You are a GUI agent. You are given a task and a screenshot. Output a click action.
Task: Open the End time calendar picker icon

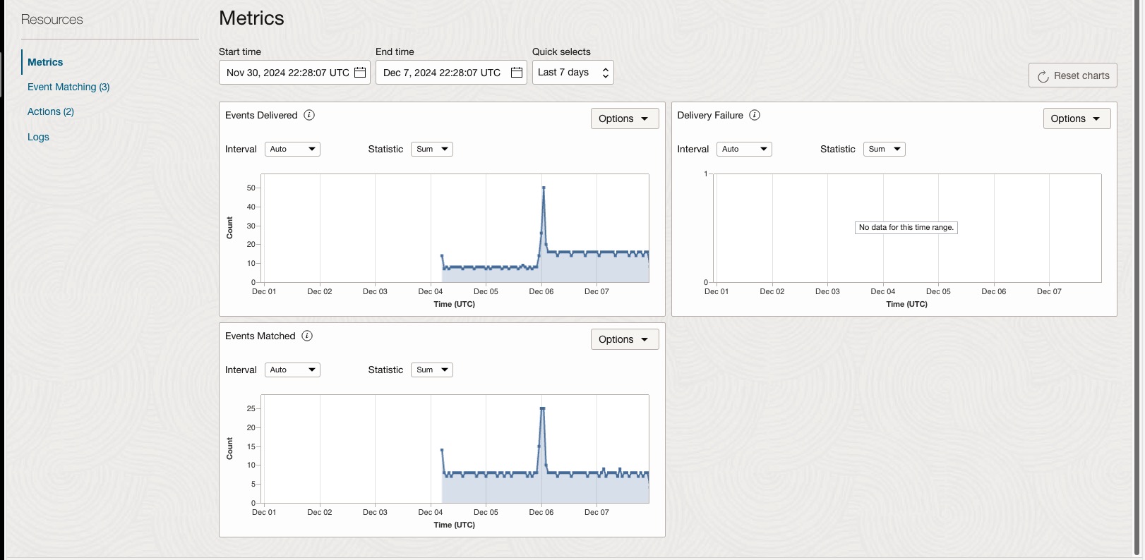517,73
